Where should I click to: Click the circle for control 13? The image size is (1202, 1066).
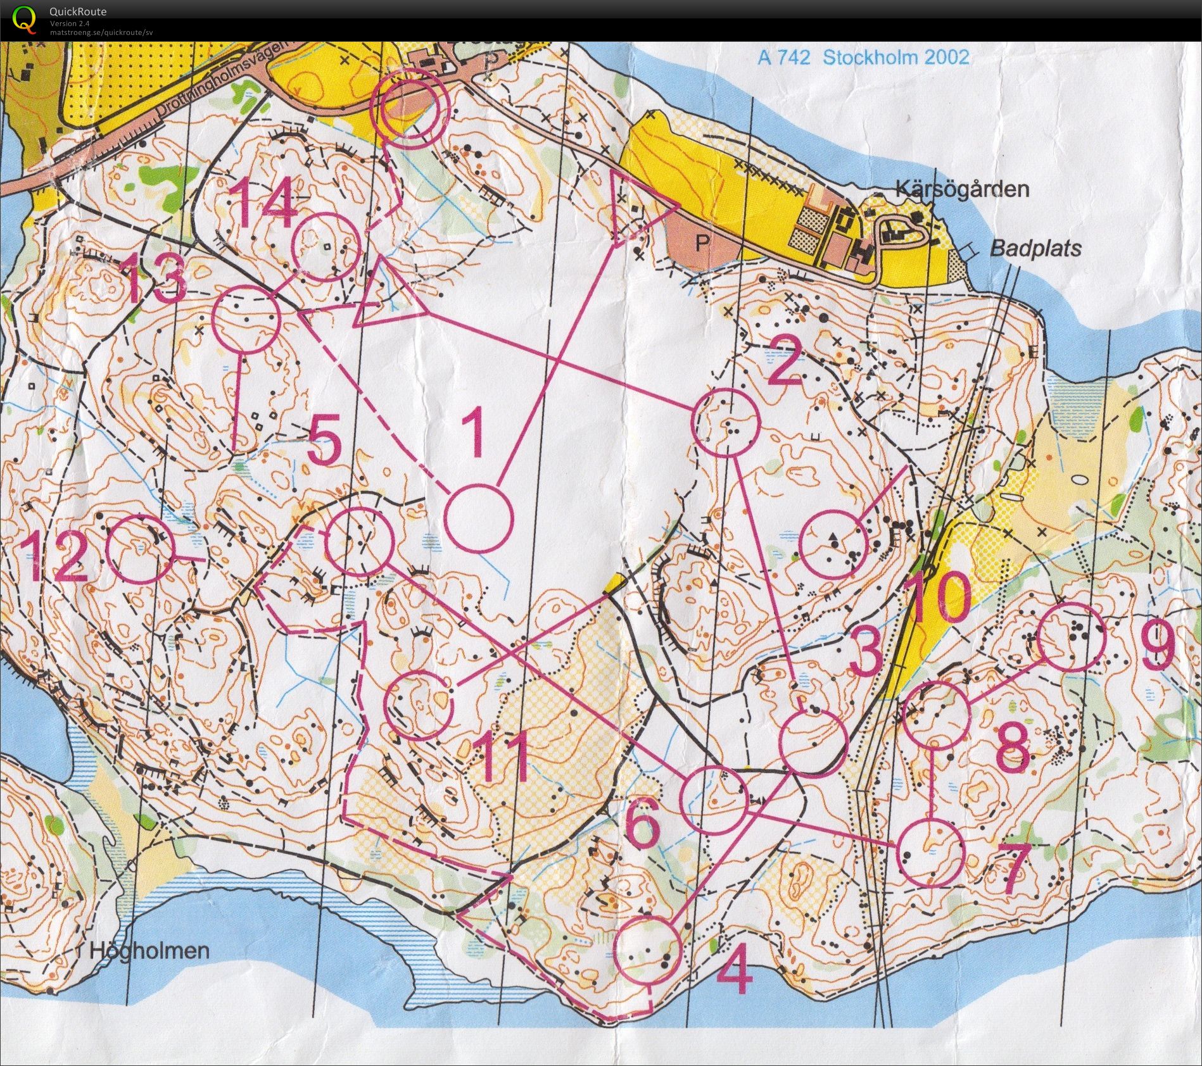[x=245, y=318]
